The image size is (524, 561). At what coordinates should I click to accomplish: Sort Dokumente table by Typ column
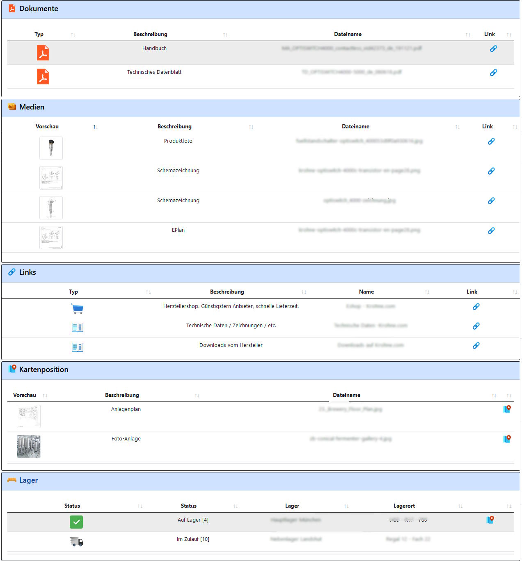pyautogui.click(x=73, y=35)
